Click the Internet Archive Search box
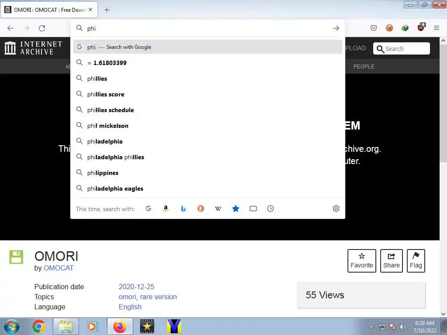This screenshot has height=335, width=447. coord(402,49)
